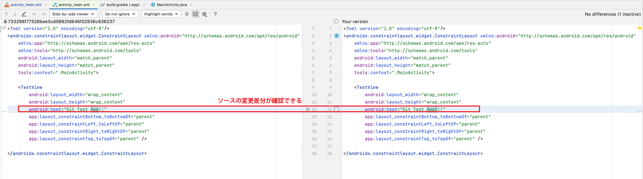Compare next file using the right arrow
The image size is (643, 179).
pyautogui.click(x=44, y=14)
